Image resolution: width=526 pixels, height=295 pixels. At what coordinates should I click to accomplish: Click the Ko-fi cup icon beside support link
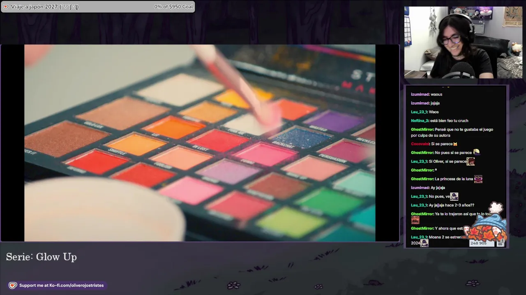pos(13,285)
